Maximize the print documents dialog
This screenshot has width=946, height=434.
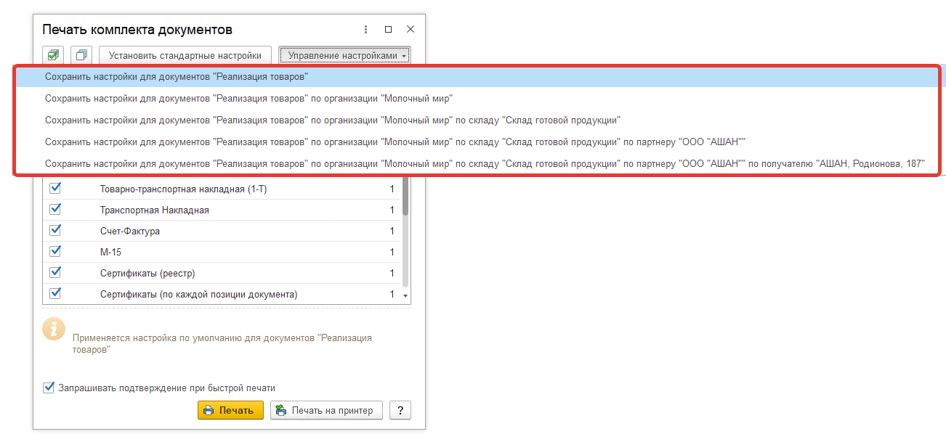click(388, 30)
